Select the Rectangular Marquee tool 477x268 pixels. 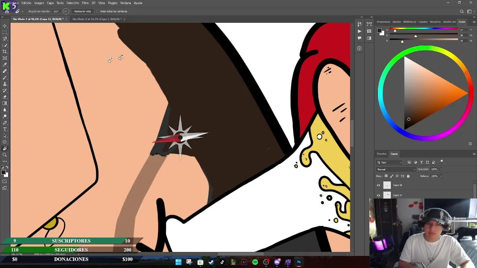(x=5, y=32)
